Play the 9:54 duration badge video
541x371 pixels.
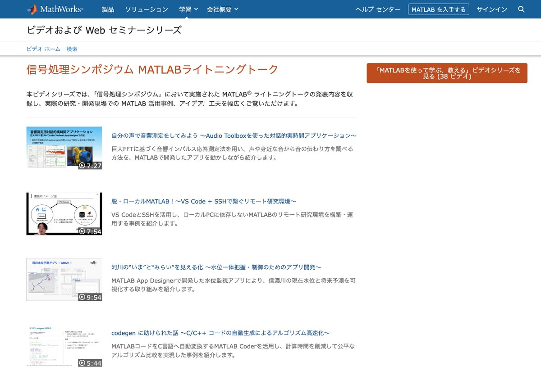90,297
